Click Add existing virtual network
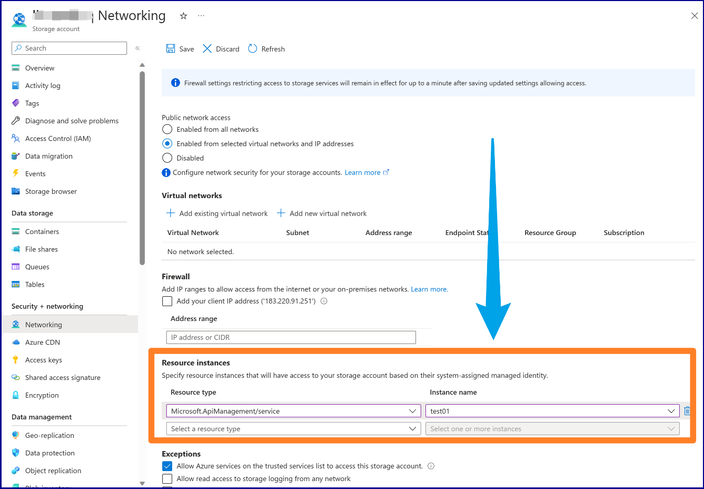 click(x=217, y=213)
